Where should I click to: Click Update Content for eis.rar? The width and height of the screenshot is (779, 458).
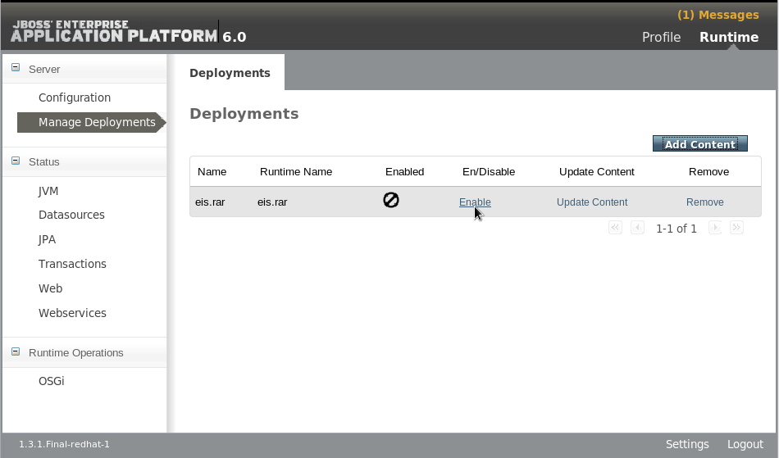pos(591,202)
